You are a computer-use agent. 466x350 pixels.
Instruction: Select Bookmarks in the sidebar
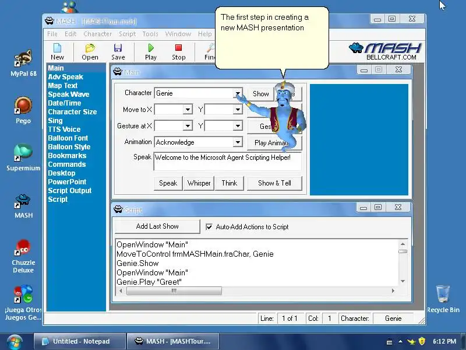pos(67,156)
